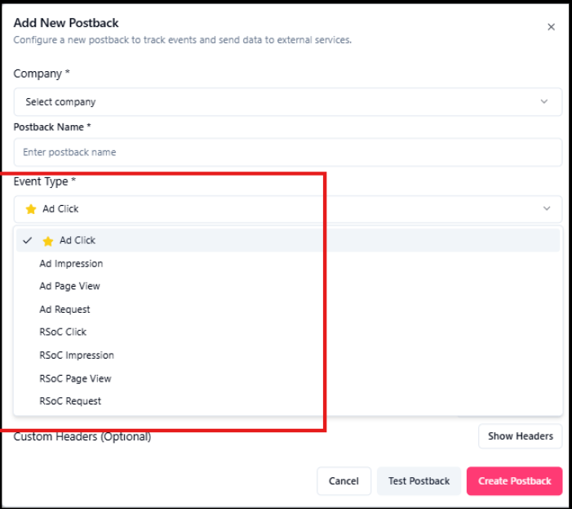Image resolution: width=572 pixels, height=509 pixels.
Task: Click the star icon in Ad Click option
Action: 48,241
